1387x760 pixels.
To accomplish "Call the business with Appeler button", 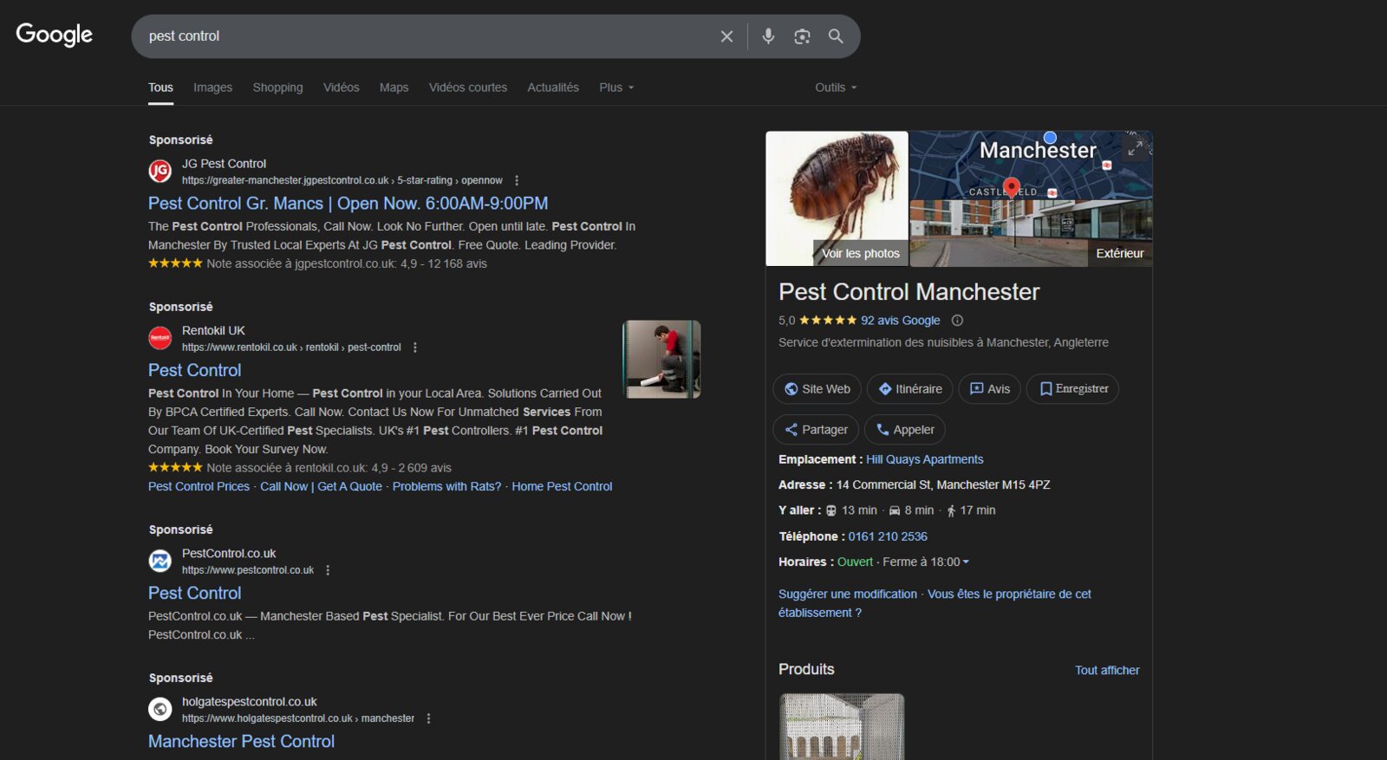I will [905, 430].
